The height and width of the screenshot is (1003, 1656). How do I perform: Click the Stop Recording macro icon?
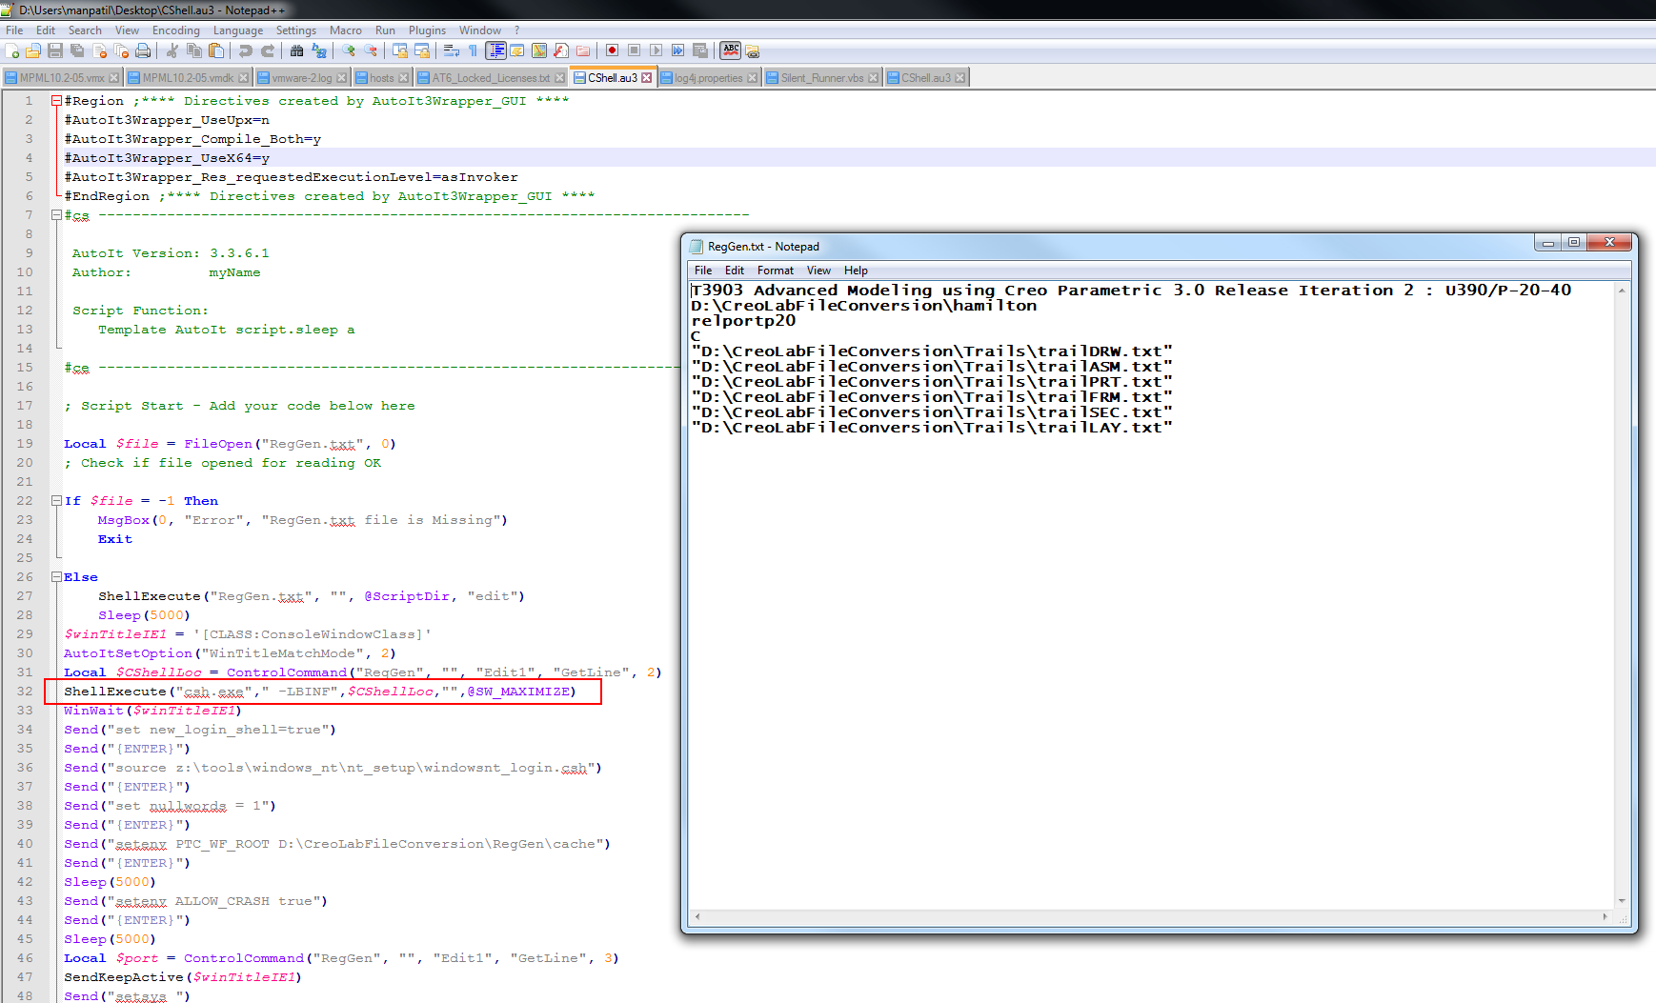(x=634, y=50)
